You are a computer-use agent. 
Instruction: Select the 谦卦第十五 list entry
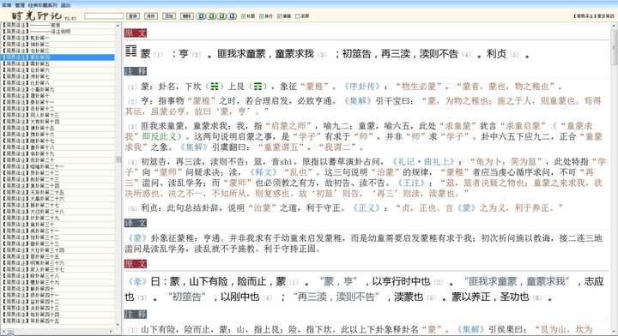point(58,128)
